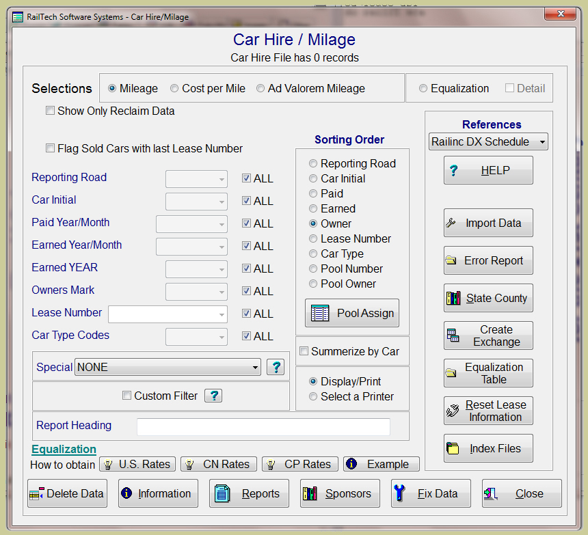This screenshot has width=588, height=535.
Task: Enable Show Only Reclaim Data
Action: (x=50, y=111)
